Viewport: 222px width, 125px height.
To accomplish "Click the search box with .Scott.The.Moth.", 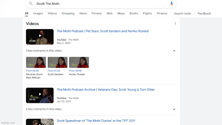I will pos(101,4).
